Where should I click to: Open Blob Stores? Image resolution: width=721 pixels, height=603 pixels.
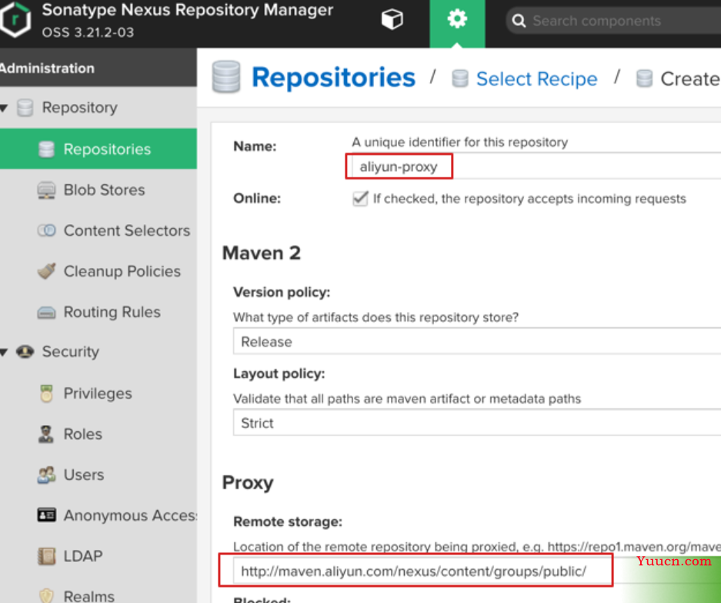click(104, 189)
